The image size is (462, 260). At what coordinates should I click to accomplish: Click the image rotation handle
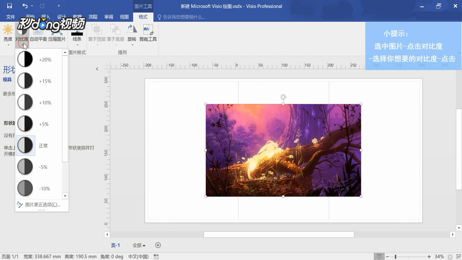click(x=283, y=97)
